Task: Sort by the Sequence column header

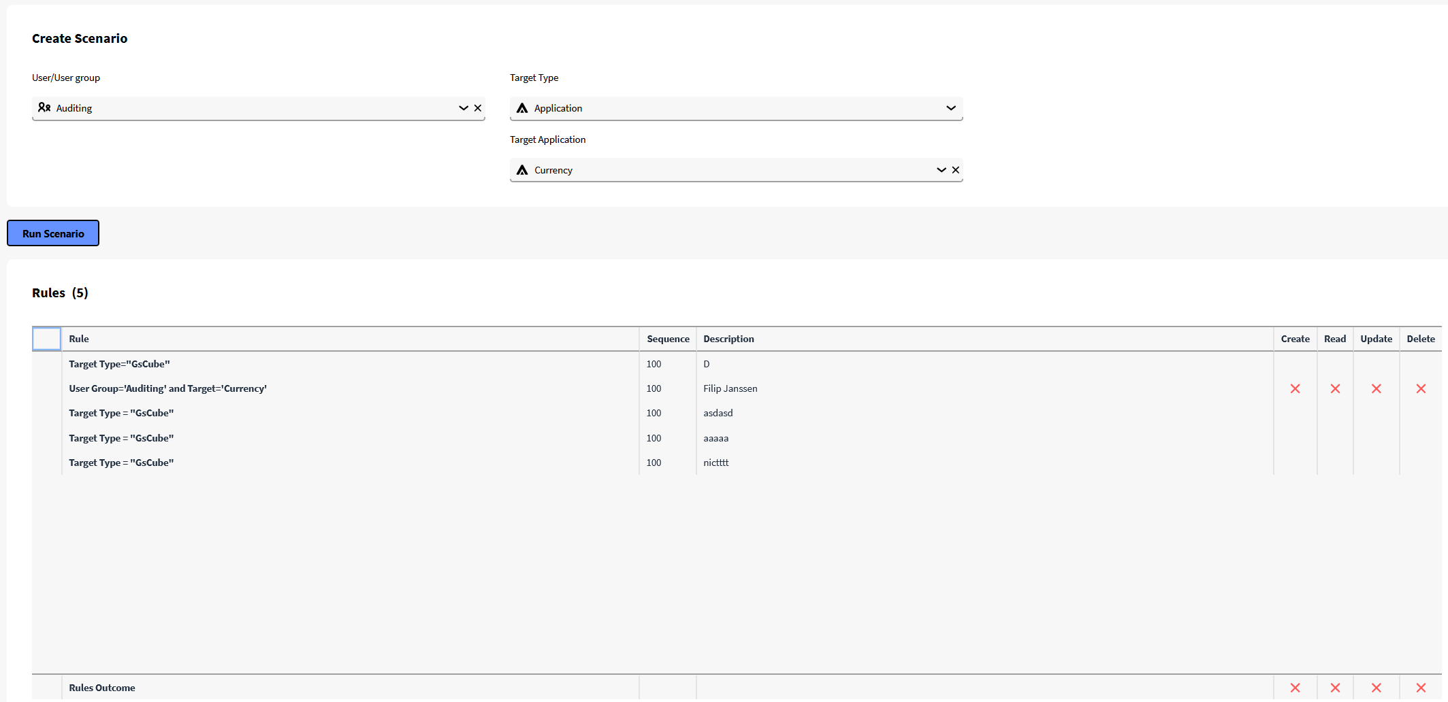Action: 667,339
